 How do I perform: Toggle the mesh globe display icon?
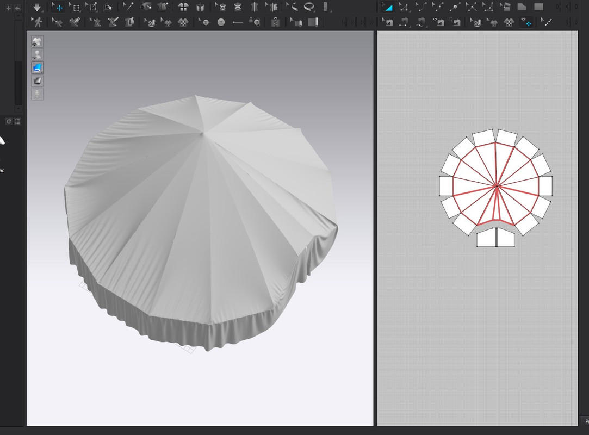click(x=37, y=94)
